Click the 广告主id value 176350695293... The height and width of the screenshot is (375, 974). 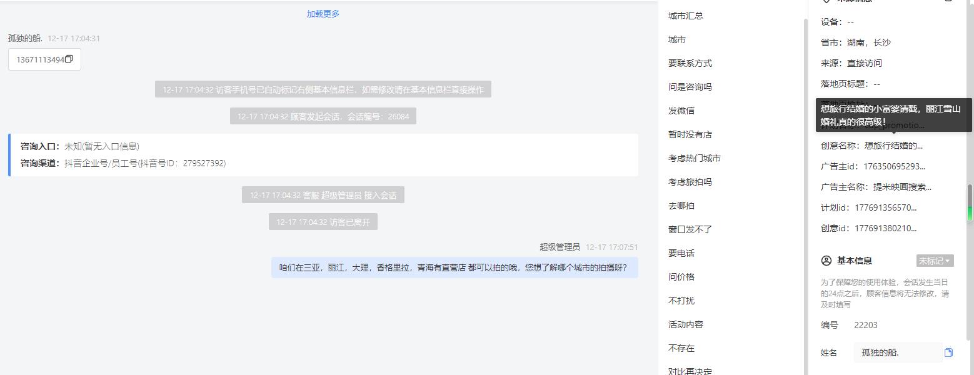pyautogui.click(x=895, y=166)
